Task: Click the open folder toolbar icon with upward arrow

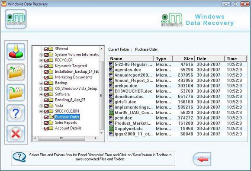Action: (16, 72)
